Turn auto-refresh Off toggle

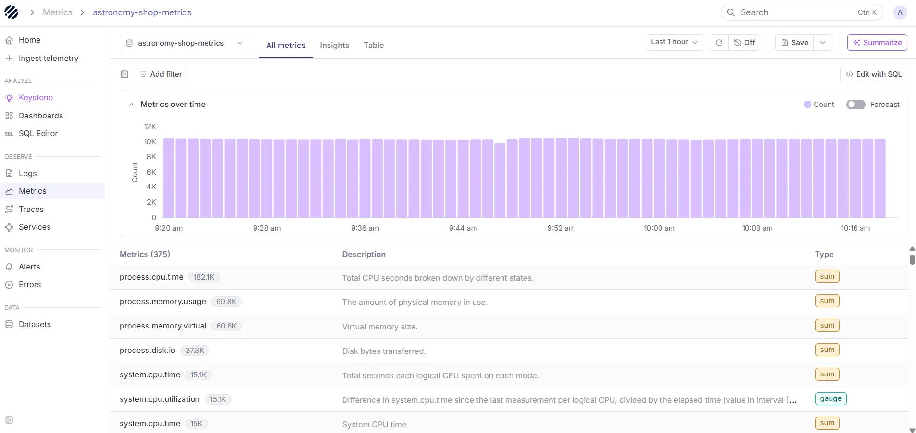click(744, 43)
